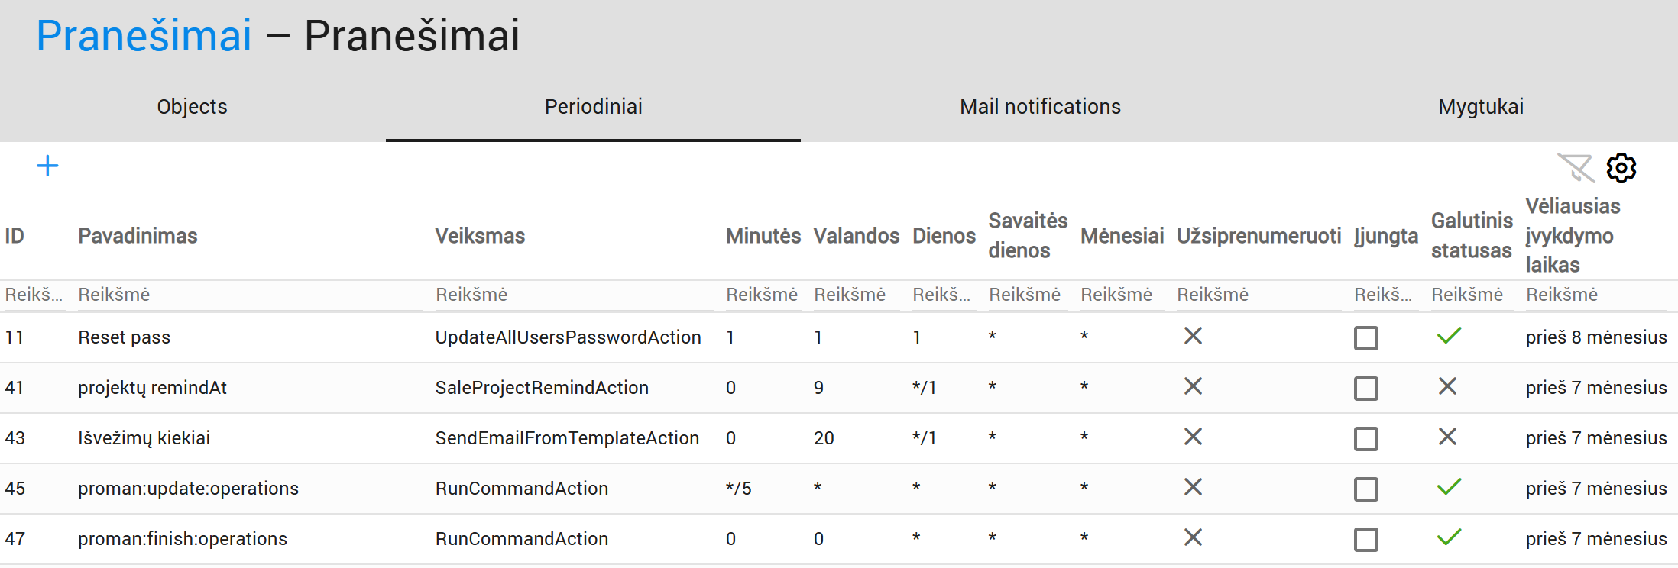Click green checkmark for proman:update:operations row
1678x568 pixels.
[1449, 487]
